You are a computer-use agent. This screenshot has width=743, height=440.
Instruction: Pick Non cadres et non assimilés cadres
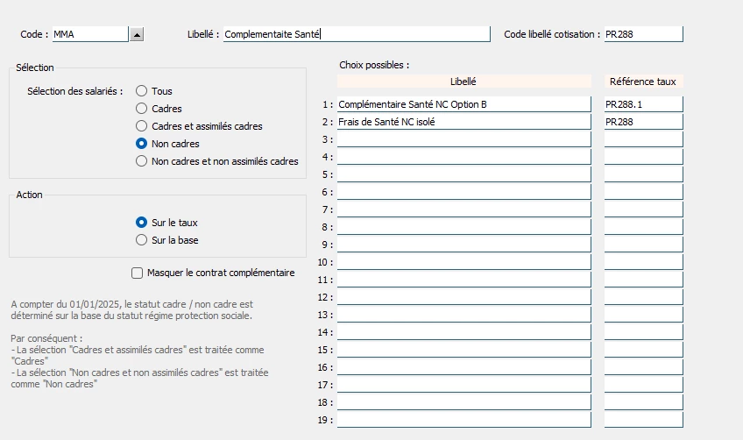click(141, 161)
